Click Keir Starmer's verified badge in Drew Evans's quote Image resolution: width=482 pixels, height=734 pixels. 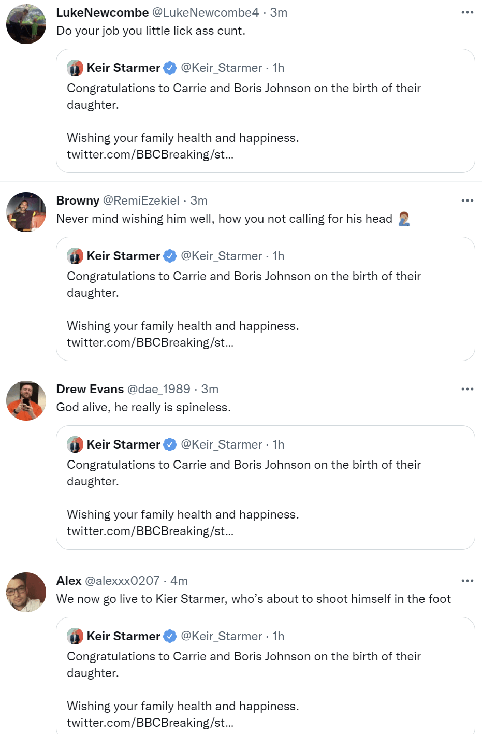[x=170, y=444]
